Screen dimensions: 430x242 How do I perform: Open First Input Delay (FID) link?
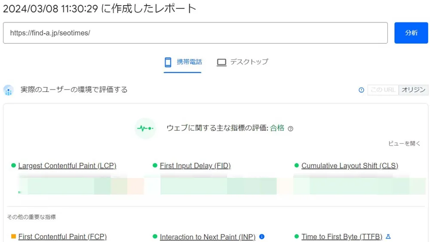coord(195,166)
